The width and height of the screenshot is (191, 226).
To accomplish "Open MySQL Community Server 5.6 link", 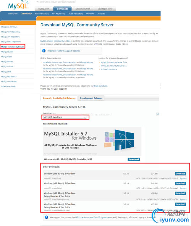I will 114,62.
